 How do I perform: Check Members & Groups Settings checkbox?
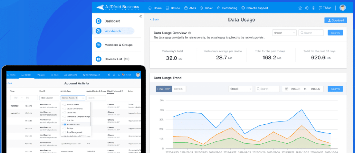[x=65, y=117]
